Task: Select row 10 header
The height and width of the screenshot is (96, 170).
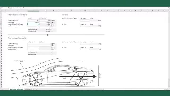Action: coord(1,30)
